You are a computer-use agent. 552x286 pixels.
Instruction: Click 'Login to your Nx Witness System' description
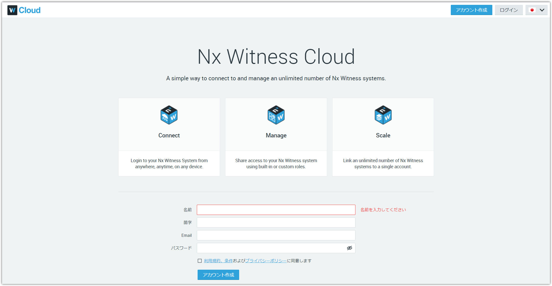[x=169, y=164]
